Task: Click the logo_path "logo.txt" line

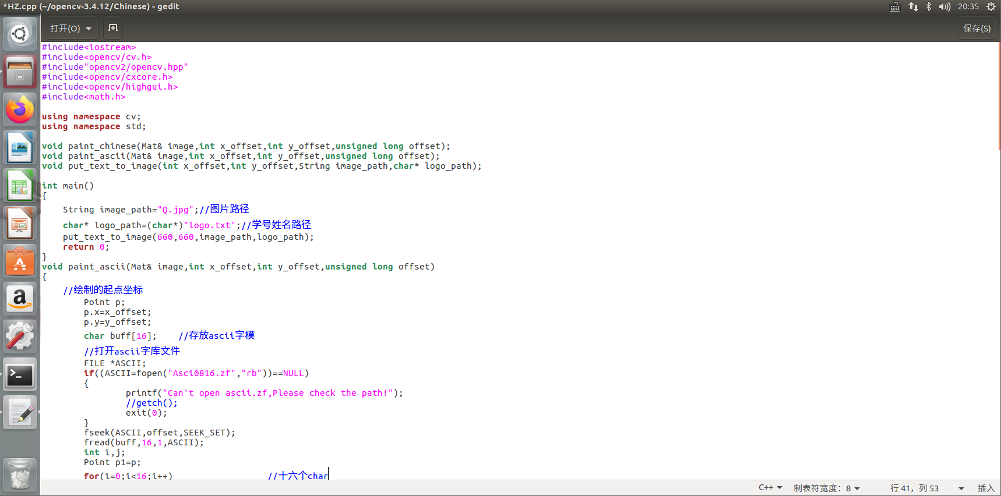Action: coord(187,225)
